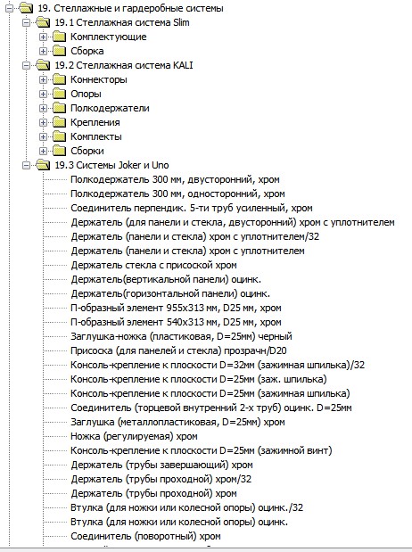412x552 pixels.
Task: Click the Полкодержатели folder icon
Action: (59, 108)
